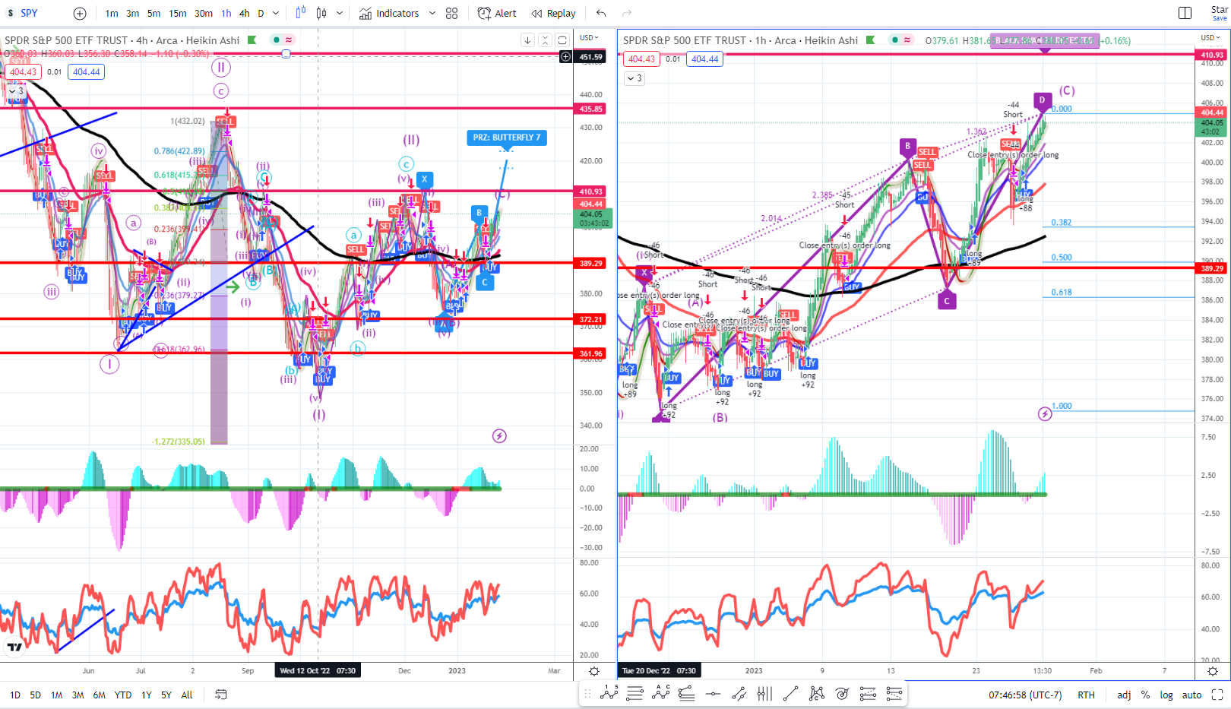Select the 5D date range
The width and height of the screenshot is (1231, 709).
coord(36,695)
